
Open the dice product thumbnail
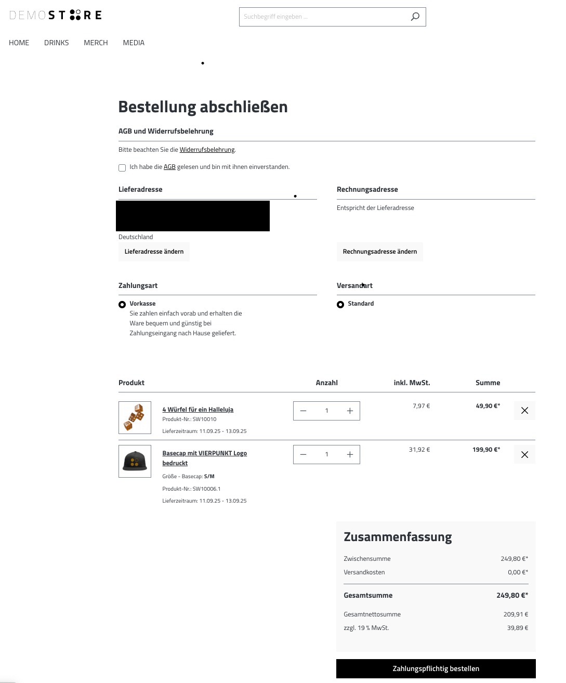click(x=135, y=417)
